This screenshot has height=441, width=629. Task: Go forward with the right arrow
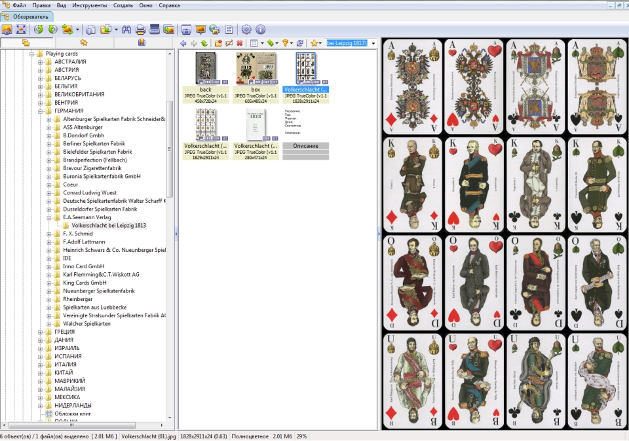point(194,43)
